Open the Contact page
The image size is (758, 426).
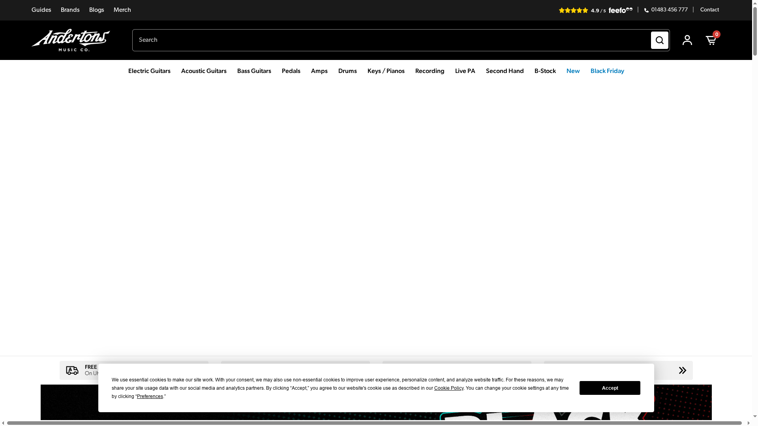click(x=709, y=10)
